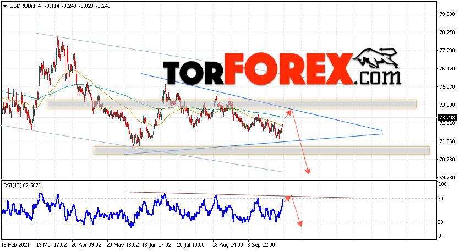Click the RSI scale value 100
The width and height of the screenshot is (459, 251).
442,184
